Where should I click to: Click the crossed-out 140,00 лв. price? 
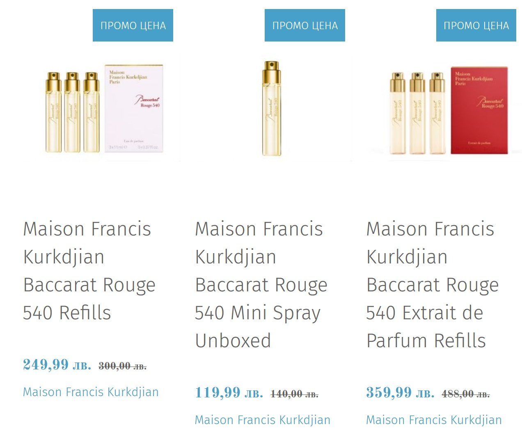click(294, 394)
